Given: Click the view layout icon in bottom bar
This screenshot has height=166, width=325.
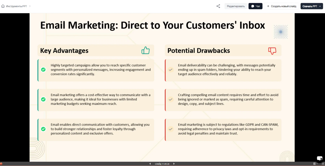Looking at the screenshot, I should pos(315,164).
